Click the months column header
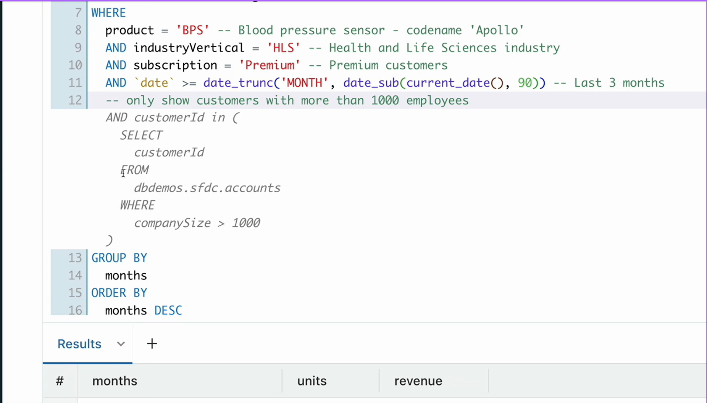The width and height of the screenshot is (707, 403). point(115,381)
